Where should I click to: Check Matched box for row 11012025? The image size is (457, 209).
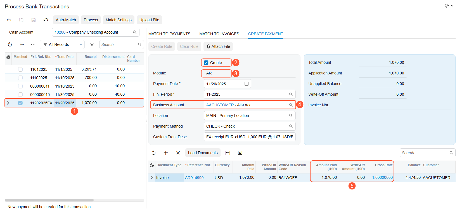pyautogui.click(x=20, y=69)
